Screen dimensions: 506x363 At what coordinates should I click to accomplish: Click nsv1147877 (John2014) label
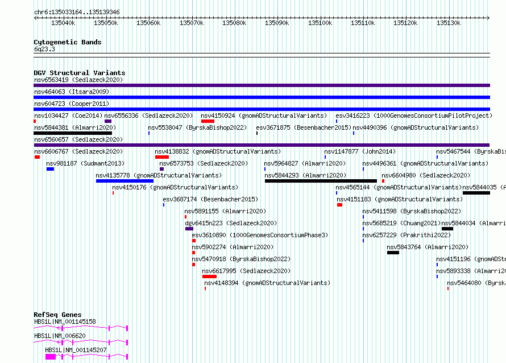360,151
